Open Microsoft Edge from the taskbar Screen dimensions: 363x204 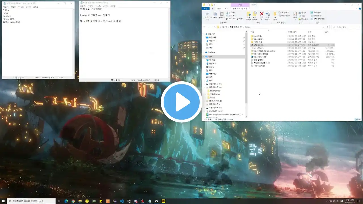[x=66, y=201]
